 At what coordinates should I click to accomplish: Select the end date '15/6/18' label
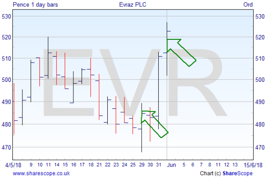(253, 165)
